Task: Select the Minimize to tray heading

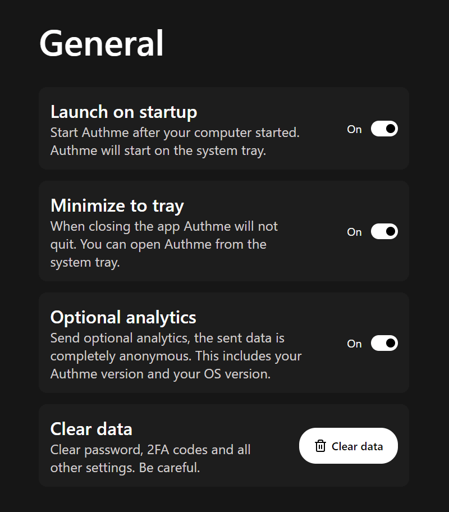Action: [117, 206]
